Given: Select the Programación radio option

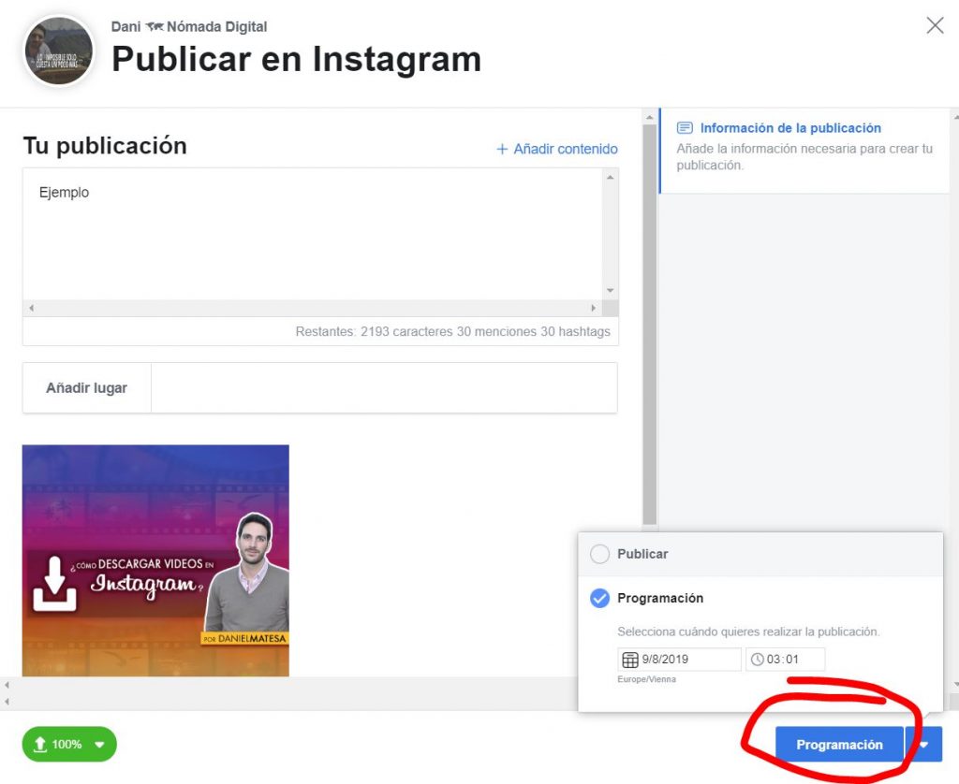Looking at the screenshot, I should click(599, 598).
